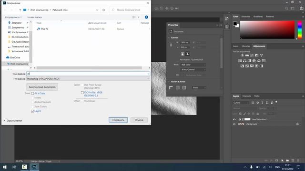The image size is (305, 171).
Task: Click the Сохранить button
Action: point(118,120)
